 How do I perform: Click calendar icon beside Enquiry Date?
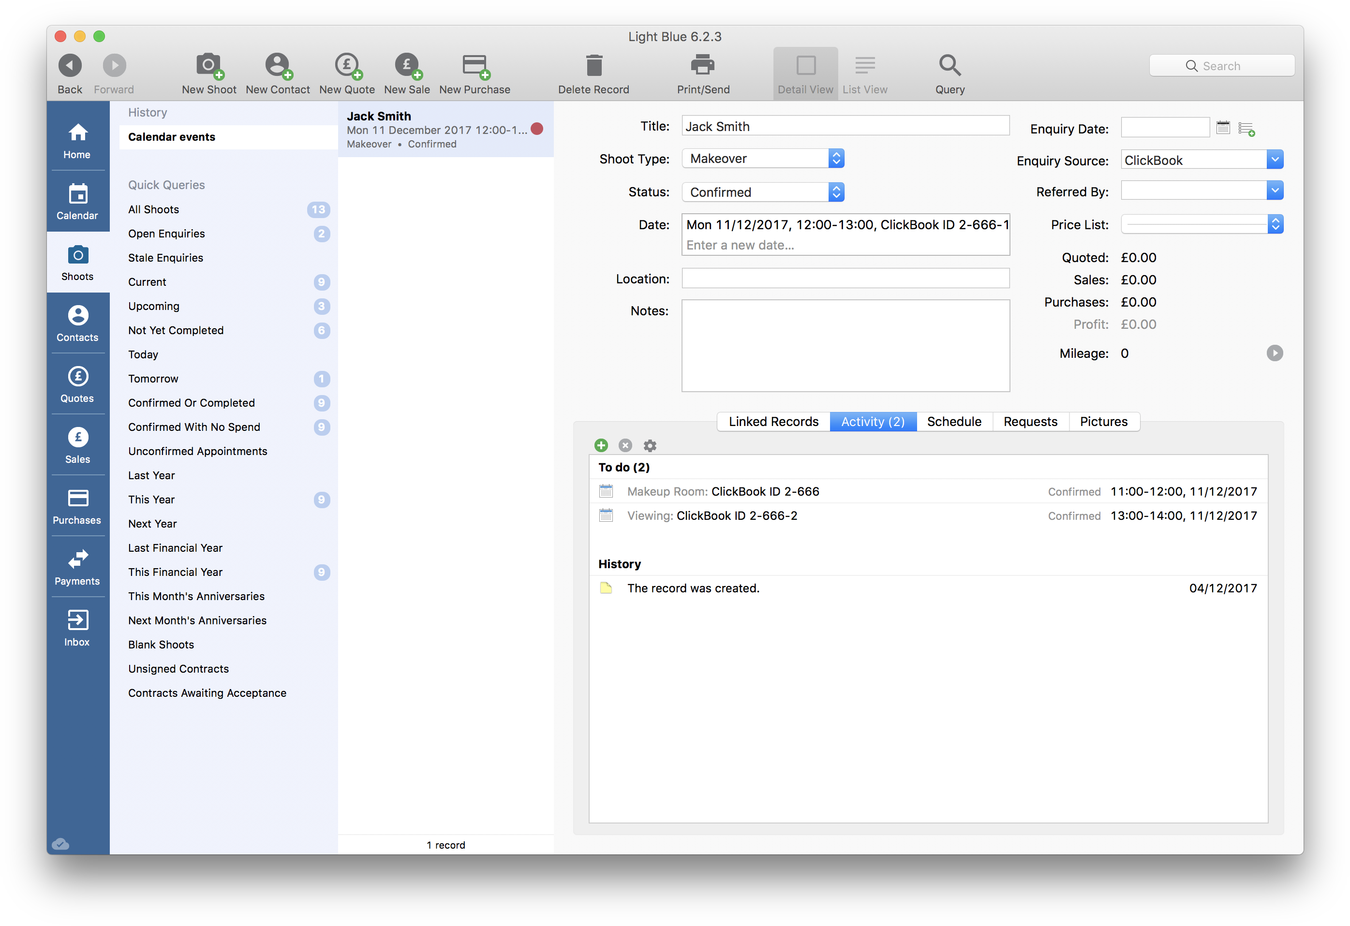click(1223, 128)
